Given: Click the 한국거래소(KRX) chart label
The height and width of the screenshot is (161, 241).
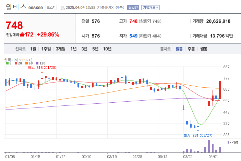Looking at the screenshot, I should (18, 60).
